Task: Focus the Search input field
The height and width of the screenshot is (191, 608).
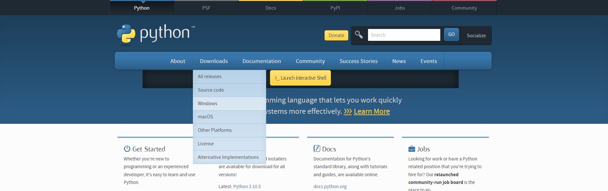Action: [x=404, y=35]
